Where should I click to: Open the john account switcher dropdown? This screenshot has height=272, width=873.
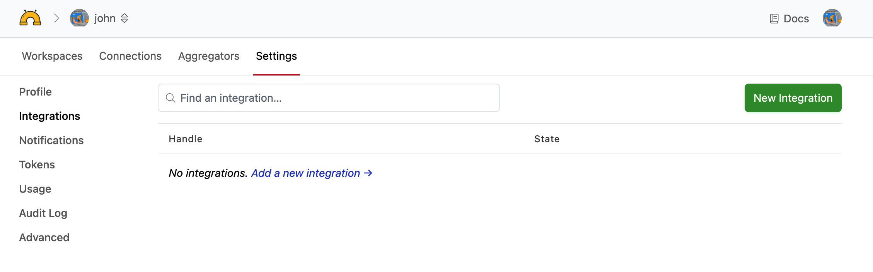point(124,18)
